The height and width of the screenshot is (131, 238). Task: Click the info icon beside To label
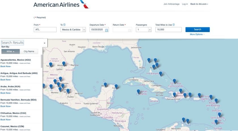[64, 25]
